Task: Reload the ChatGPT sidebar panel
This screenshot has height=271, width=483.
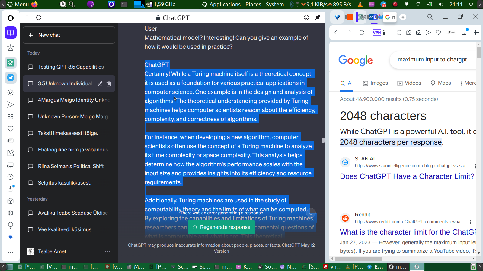Action: (x=39, y=17)
